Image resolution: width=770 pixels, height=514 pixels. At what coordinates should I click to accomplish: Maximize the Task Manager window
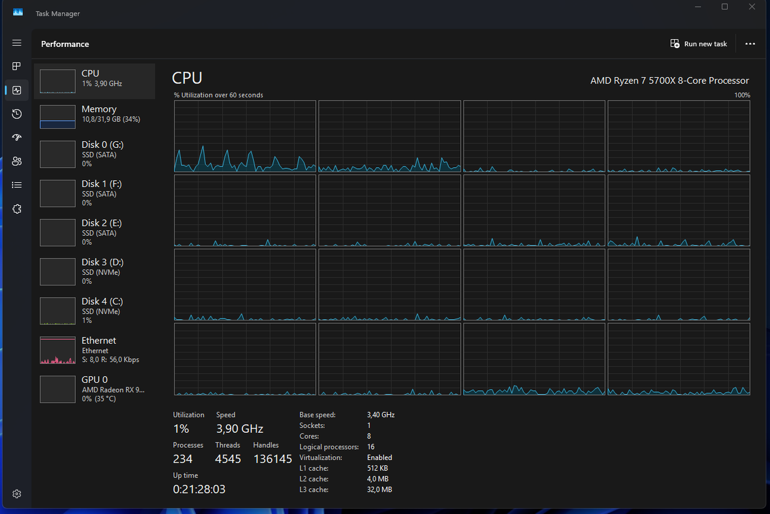tap(725, 7)
